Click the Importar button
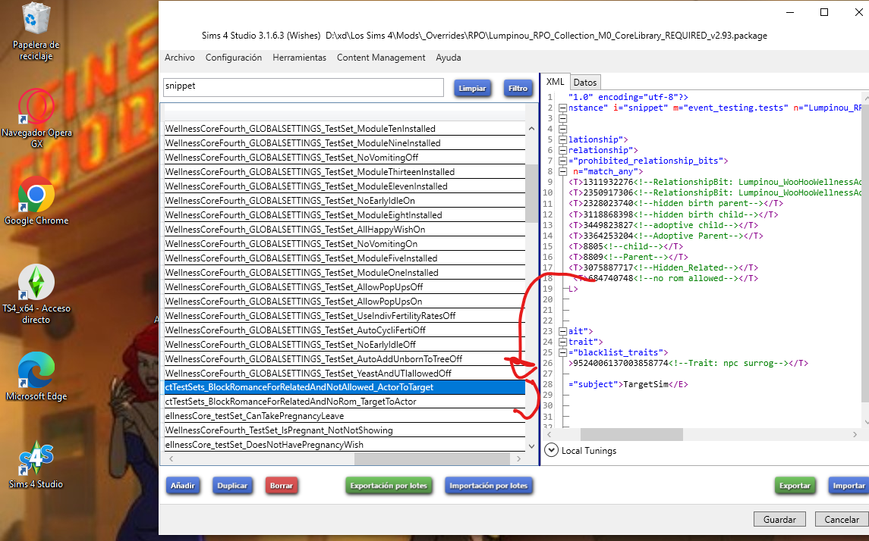 click(x=849, y=486)
